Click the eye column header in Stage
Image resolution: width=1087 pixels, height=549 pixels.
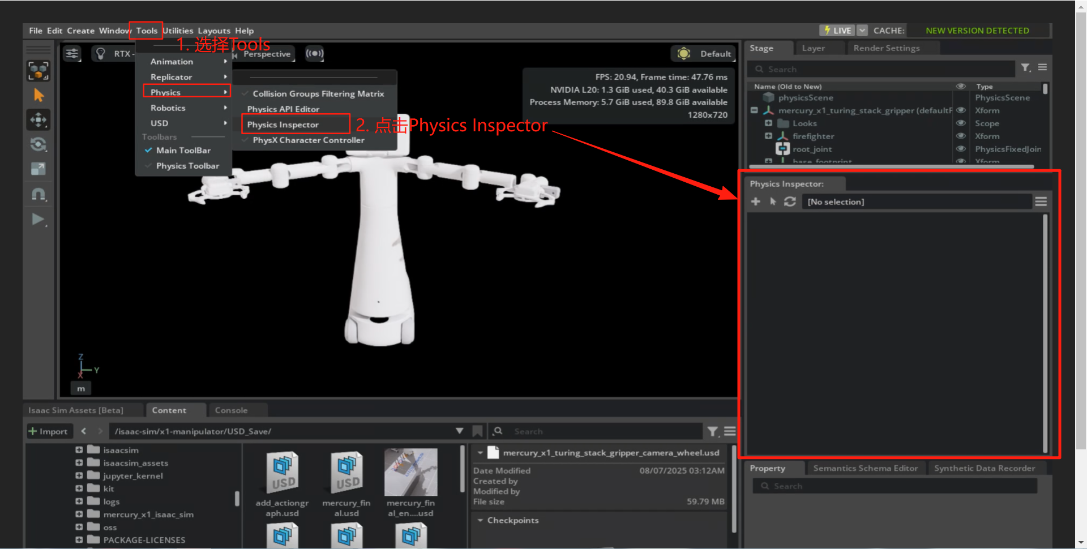[961, 87]
